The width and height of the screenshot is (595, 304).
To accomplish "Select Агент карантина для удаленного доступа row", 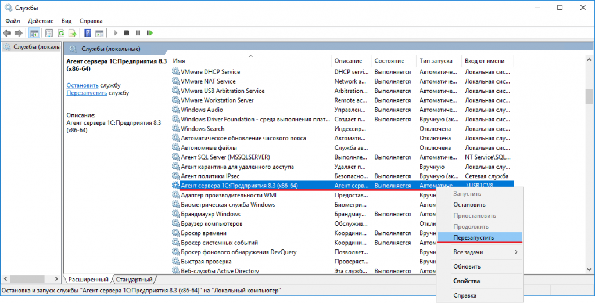I will pyautogui.click(x=343, y=167).
